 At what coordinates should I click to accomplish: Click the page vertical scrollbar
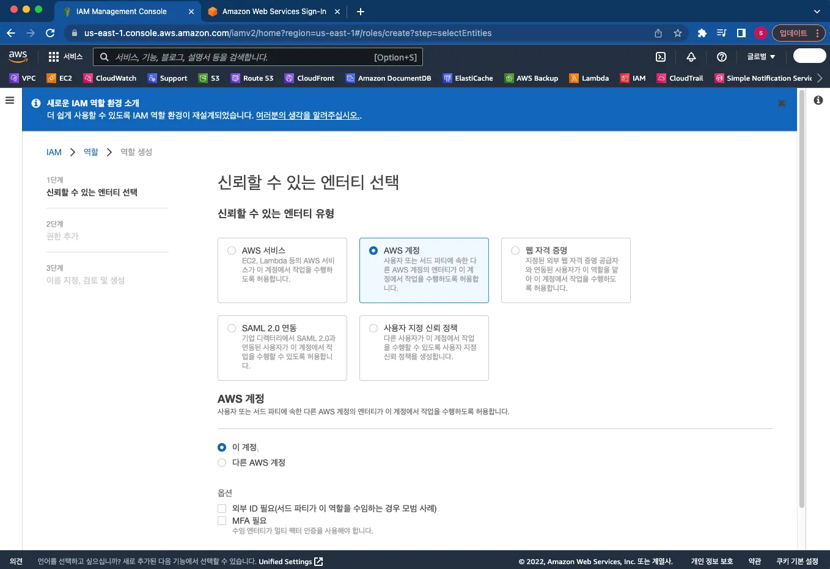802,298
